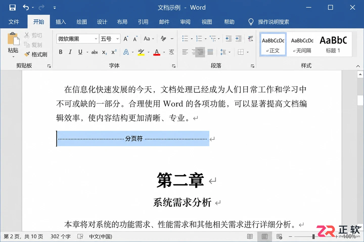Toggle bold formatting

tap(61, 52)
